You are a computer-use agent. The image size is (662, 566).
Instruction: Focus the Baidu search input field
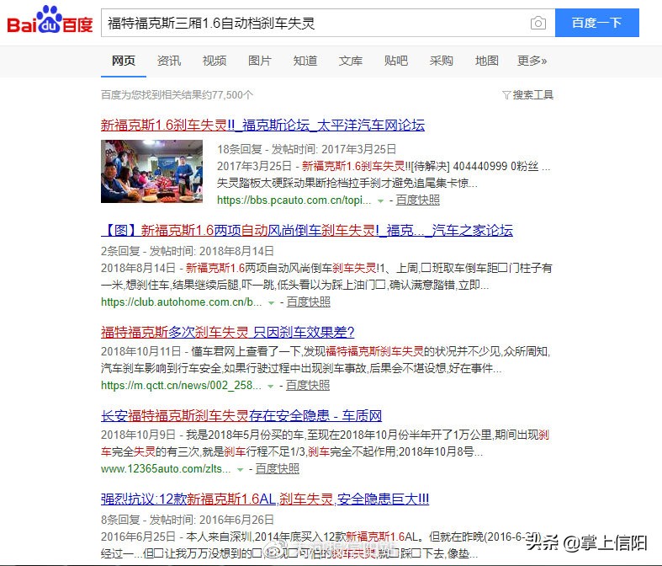pyautogui.click(x=327, y=23)
